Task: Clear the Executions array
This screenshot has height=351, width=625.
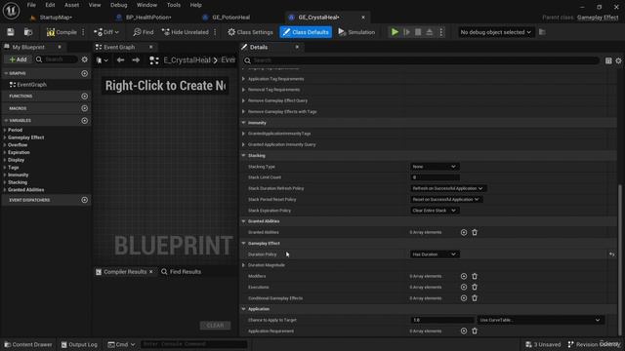Action: coord(475,287)
